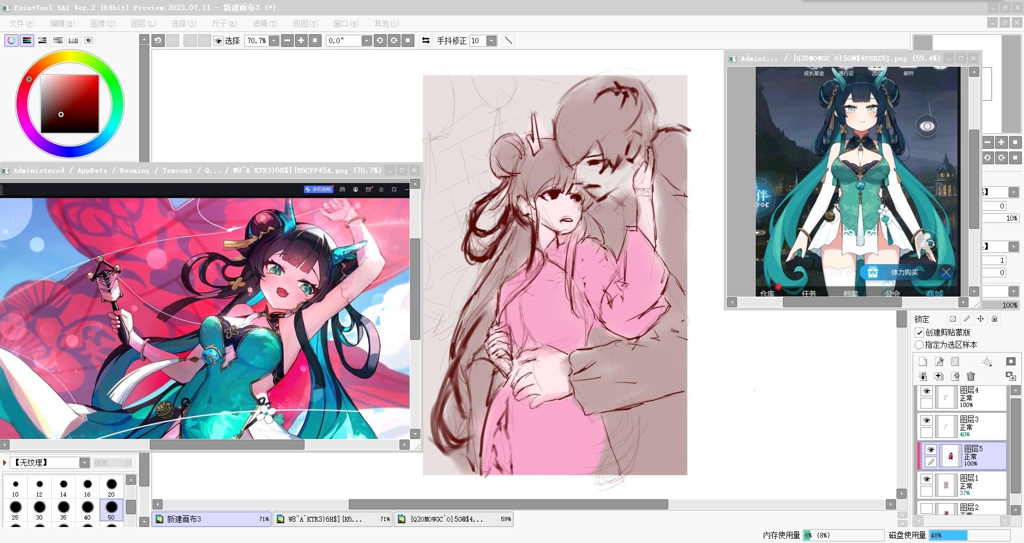Open the rotation angle 0.0° dropdown
The image size is (1024, 543).
366,41
